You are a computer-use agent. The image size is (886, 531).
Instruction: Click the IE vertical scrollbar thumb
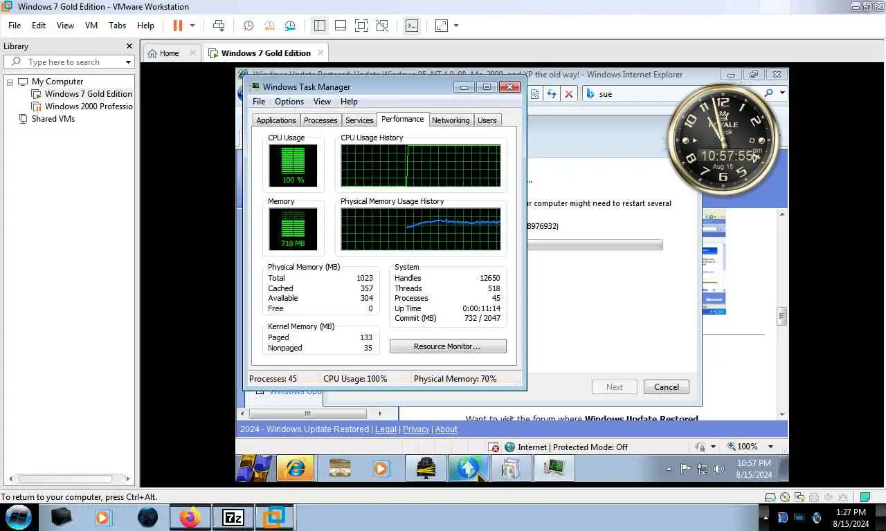click(782, 317)
